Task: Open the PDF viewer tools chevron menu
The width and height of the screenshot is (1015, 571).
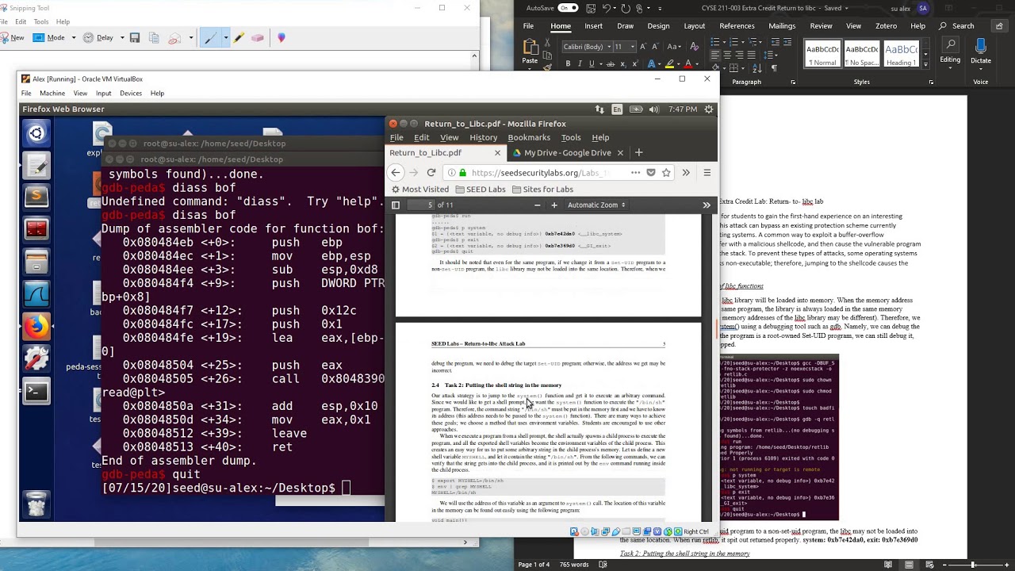Action: (x=707, y=205)
